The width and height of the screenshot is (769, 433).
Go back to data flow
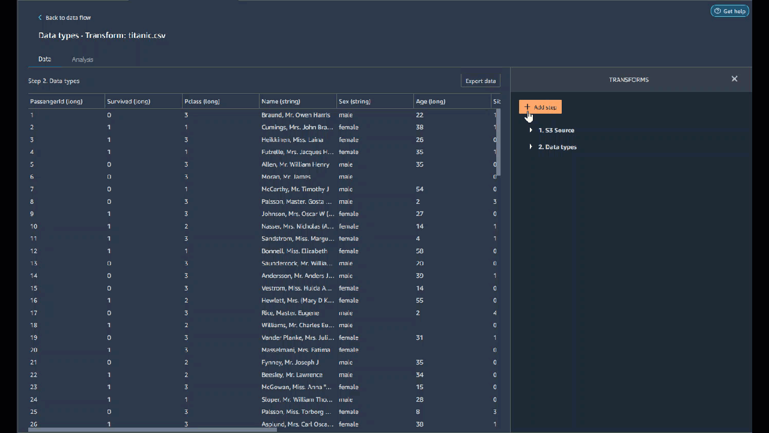point(68,18)
